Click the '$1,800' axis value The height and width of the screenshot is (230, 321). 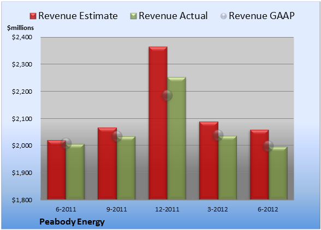coord(22,200)
